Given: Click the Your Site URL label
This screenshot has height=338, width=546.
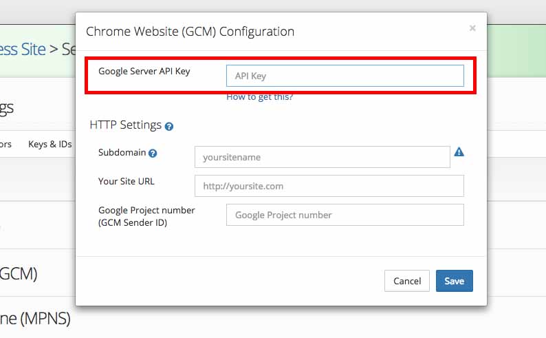Looking at the screenshot, I should click(126, 182).
